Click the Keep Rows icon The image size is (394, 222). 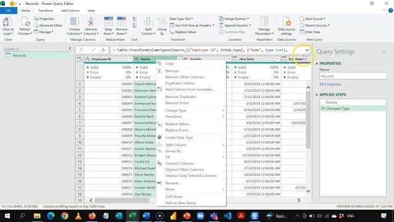click(x=108, y=22)
